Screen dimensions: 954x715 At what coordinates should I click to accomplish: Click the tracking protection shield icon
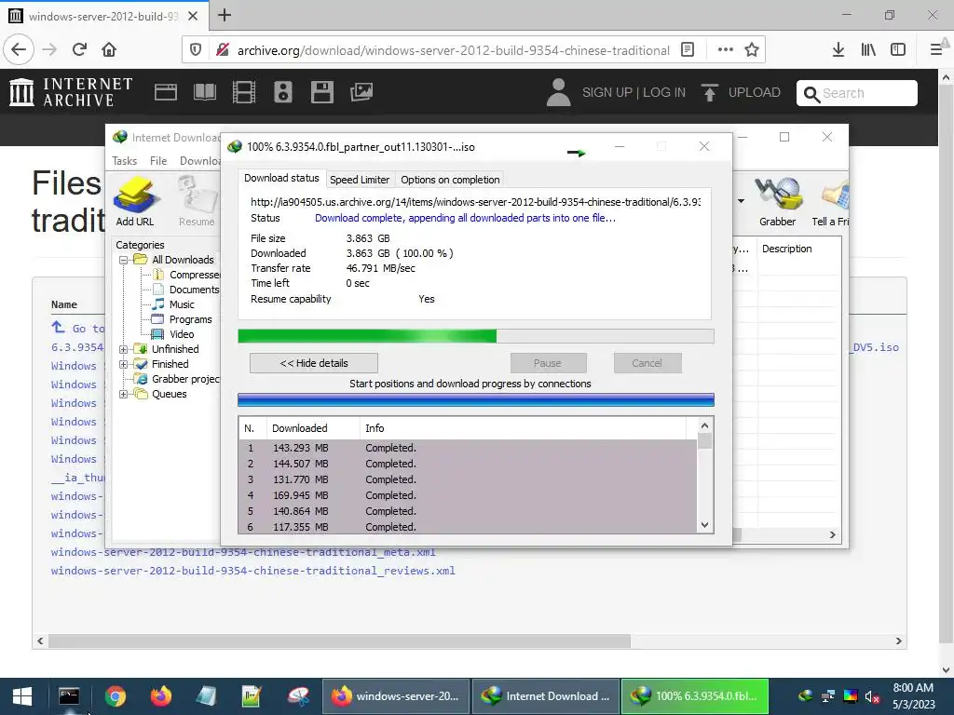(x=196, y=50)
